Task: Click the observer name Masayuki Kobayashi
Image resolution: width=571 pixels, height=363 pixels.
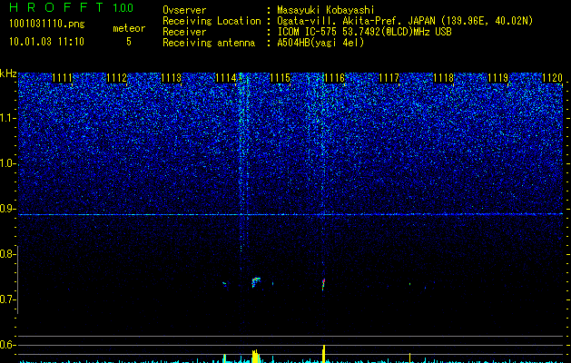Action: [x=326, y=10]
